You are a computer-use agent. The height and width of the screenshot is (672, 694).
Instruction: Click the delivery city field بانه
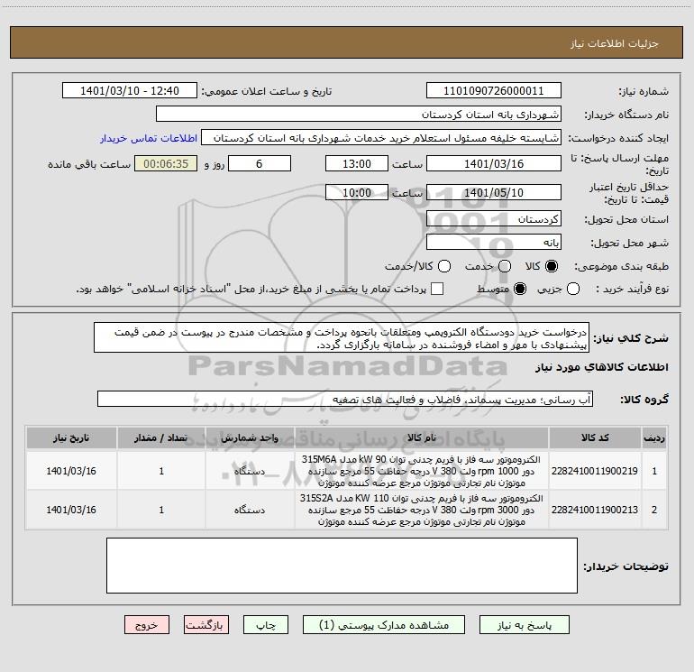(x=494, y=243)
